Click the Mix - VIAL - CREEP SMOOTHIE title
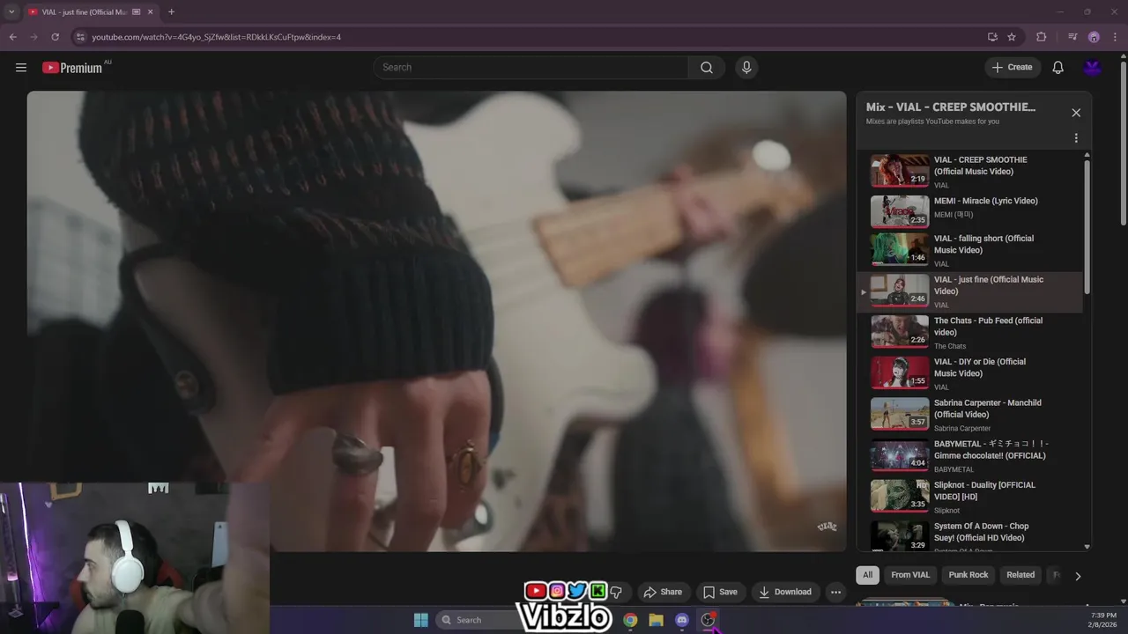 click(951, 107)
